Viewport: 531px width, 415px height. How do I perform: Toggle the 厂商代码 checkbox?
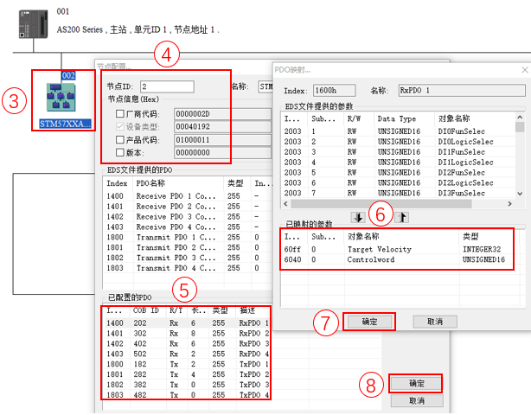point(120,114)
